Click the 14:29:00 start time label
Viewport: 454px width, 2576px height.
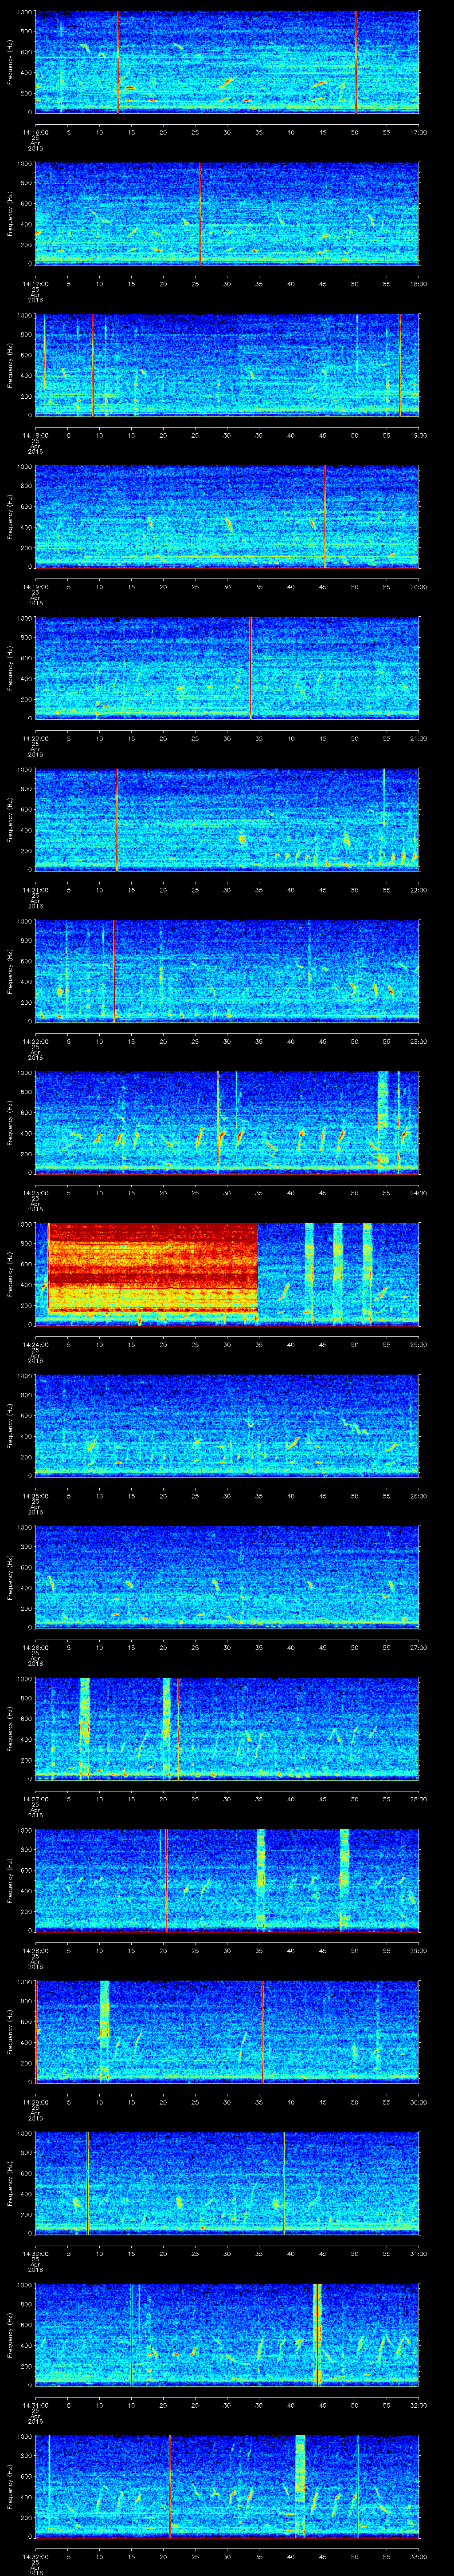click(36, 2102)
